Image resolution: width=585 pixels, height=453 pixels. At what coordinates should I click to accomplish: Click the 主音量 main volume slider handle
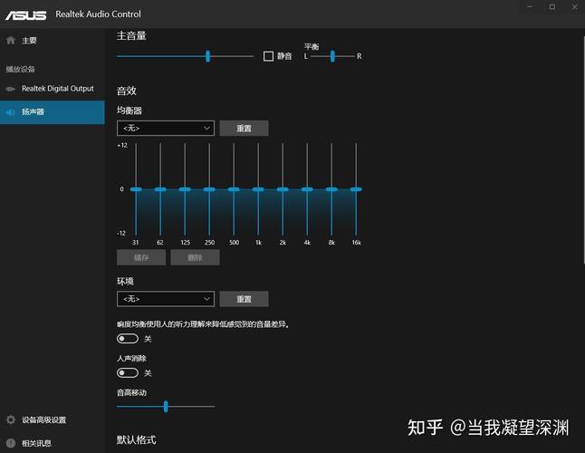coord(207,56)
